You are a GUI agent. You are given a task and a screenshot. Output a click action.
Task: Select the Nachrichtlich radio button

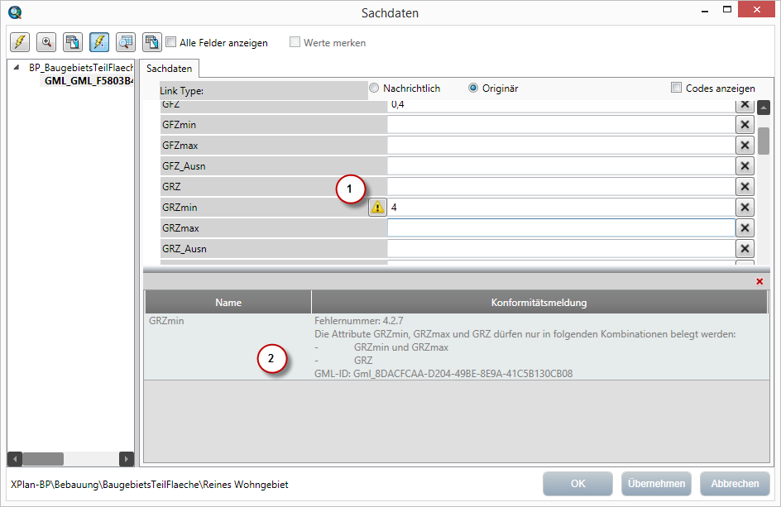tap(374, 88)
